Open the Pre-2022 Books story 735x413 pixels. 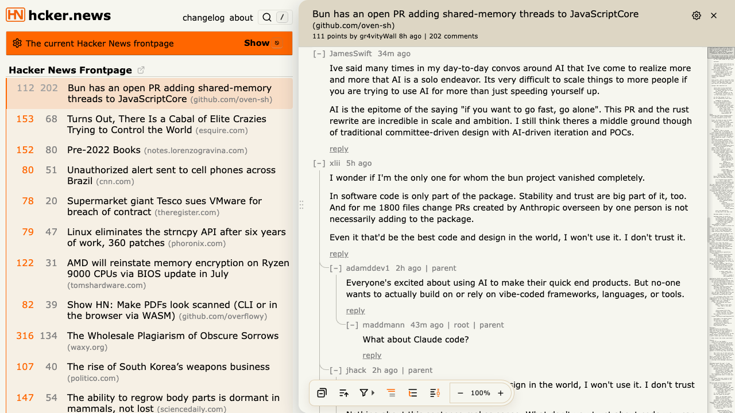tap(104, 150)
